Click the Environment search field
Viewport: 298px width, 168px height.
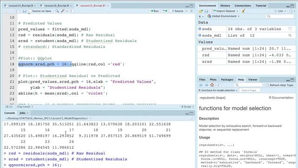[x=280, y=16]
